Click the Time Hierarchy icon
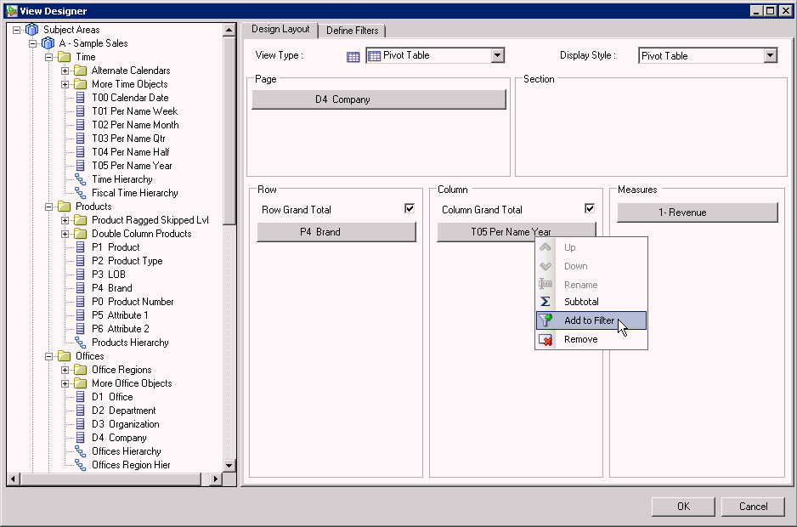Viewport: 797px width, 527px height. click(x=81, y=179)
